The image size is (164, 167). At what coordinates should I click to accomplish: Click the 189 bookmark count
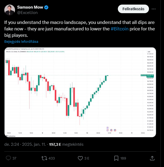(123, 158)
